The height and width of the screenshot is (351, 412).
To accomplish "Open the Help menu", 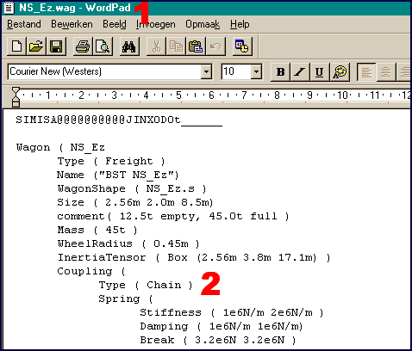I will 240,24.
